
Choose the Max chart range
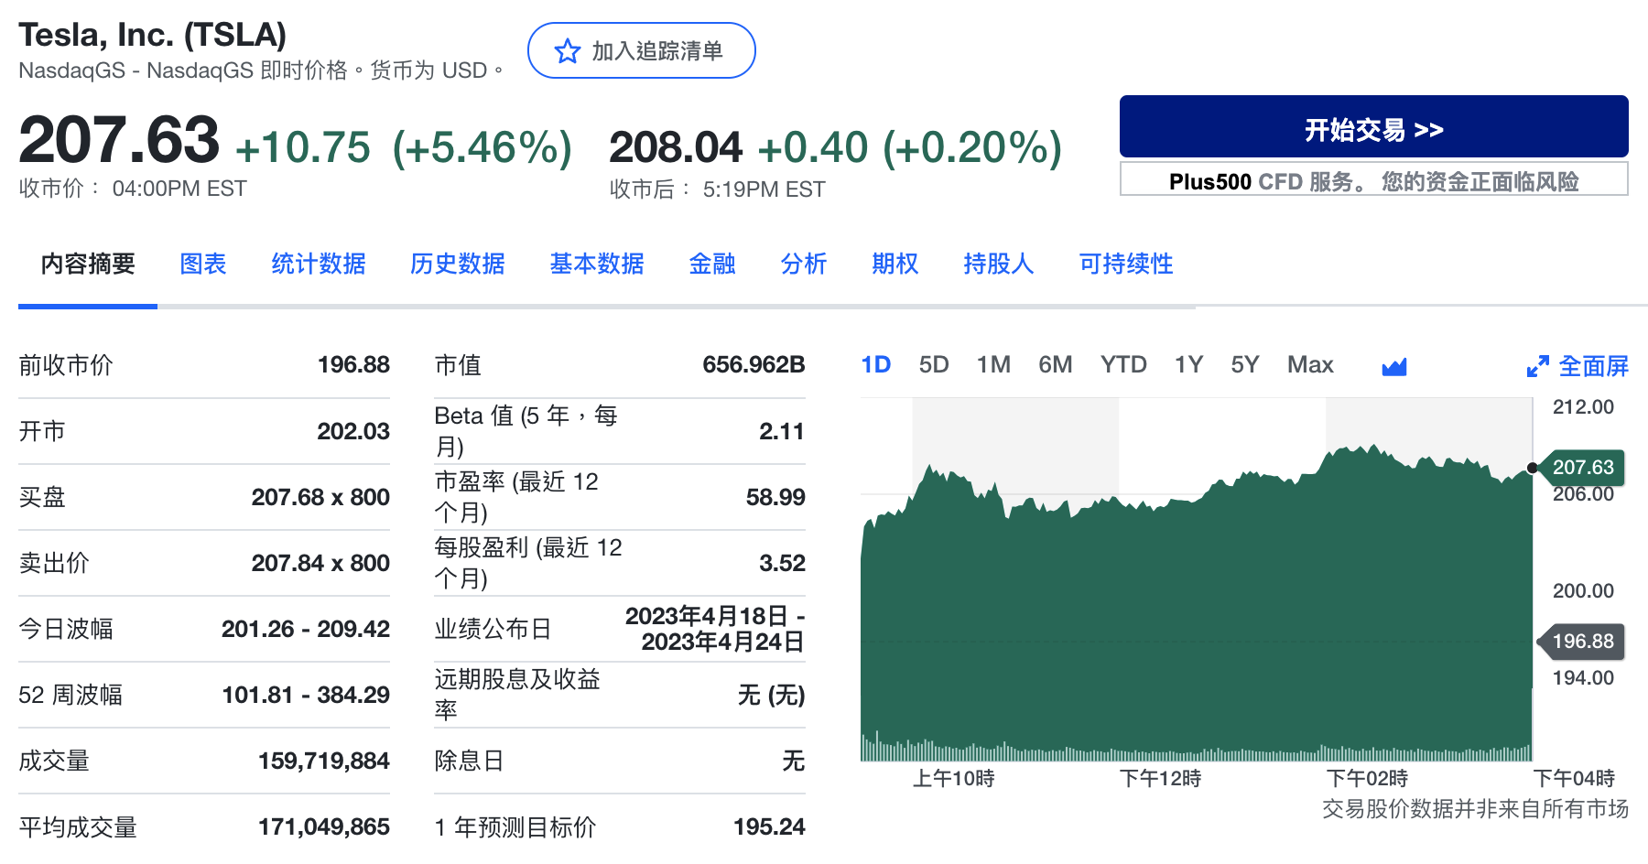1310,365
